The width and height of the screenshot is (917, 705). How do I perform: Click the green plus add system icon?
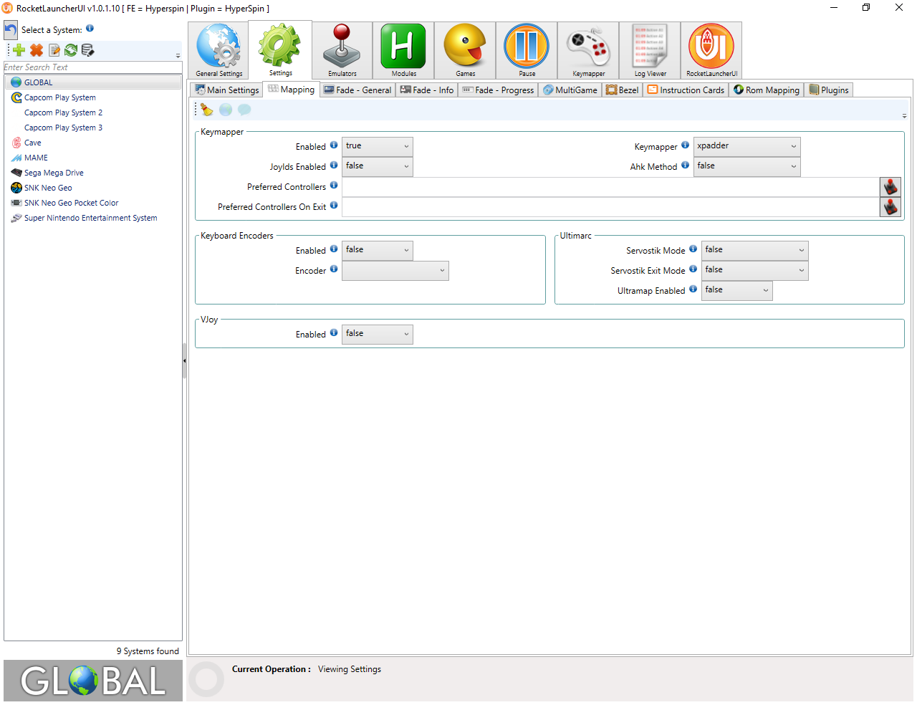(x=19, y=50)
